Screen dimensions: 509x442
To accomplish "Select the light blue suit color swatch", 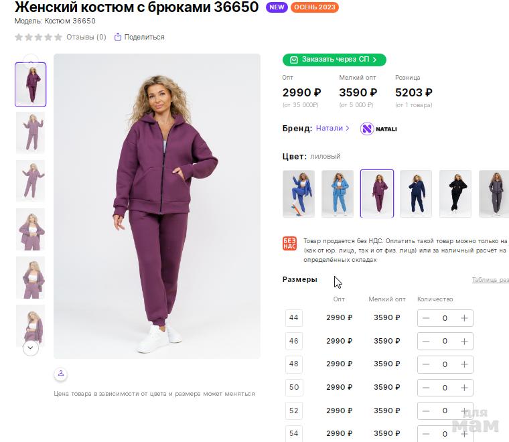I will [338, 194].
